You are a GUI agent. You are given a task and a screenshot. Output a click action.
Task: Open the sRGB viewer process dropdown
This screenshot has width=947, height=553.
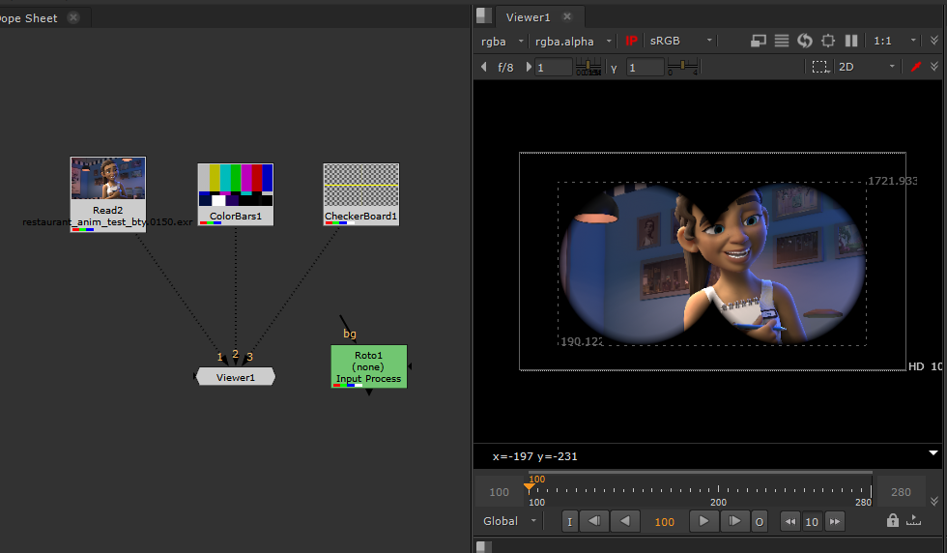click(x=680, y=41)
